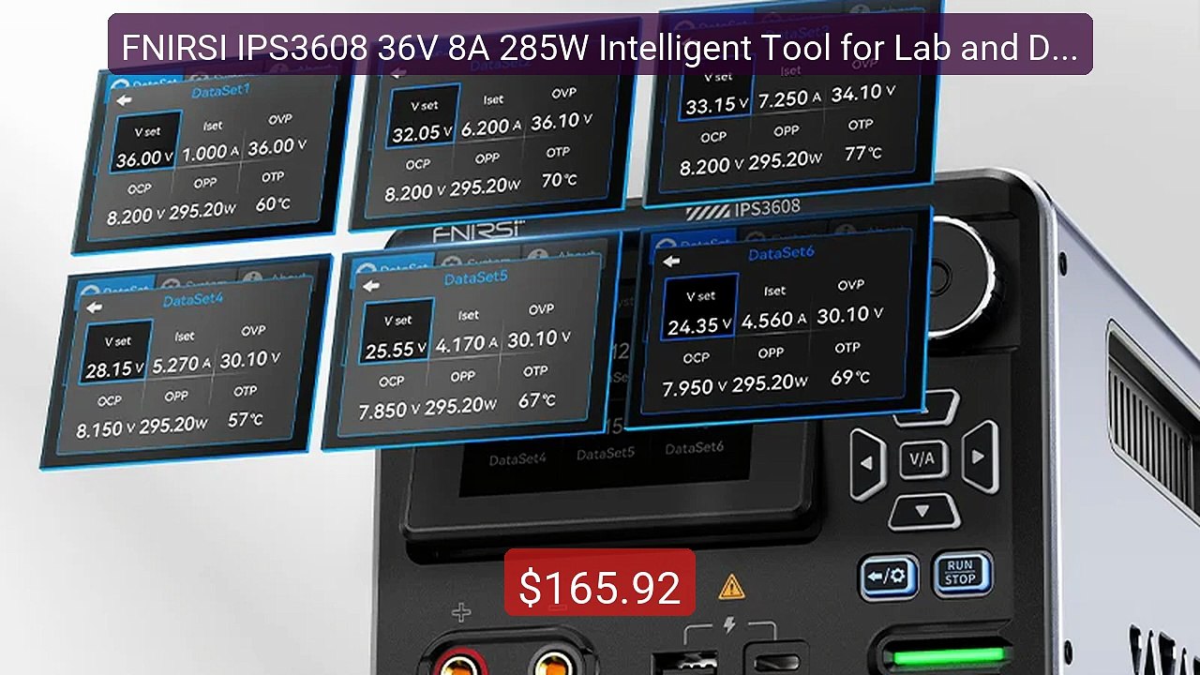
Task: Click the IPS3608 model label
Action: [x=768, y=207]
